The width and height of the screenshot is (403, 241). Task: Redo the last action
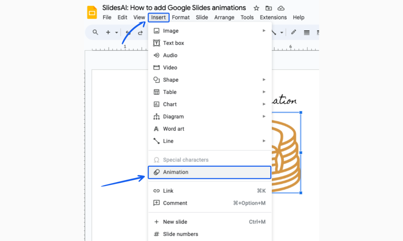click(x=141, y=33)
